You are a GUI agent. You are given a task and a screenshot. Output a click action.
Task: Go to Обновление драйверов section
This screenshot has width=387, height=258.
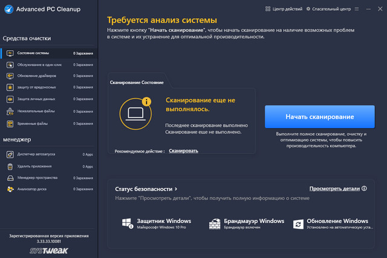coord(50,76)
